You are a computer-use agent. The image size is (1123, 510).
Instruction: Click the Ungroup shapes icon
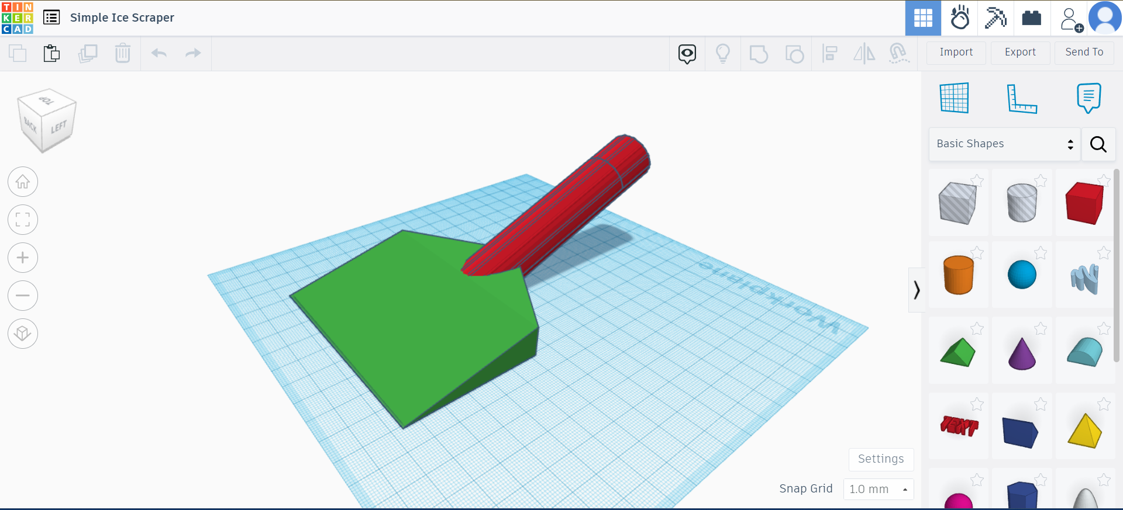[x=794, y=54]
